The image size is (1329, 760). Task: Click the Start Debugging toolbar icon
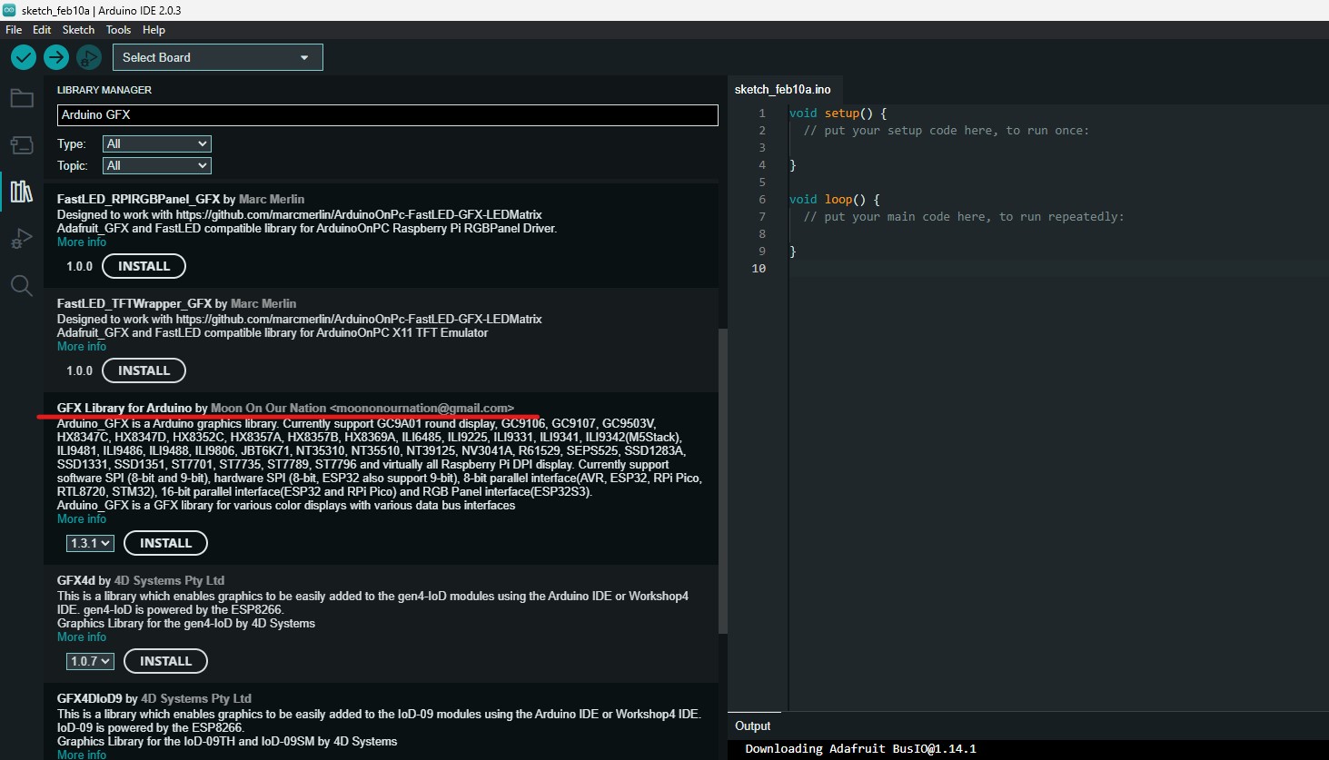click(88, 57)
